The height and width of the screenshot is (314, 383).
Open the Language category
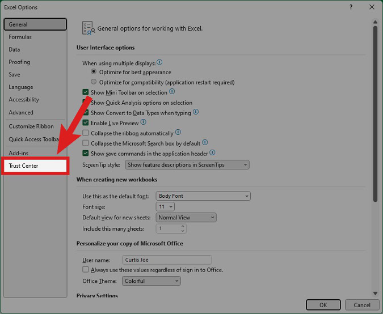click(x=35, y=87)
